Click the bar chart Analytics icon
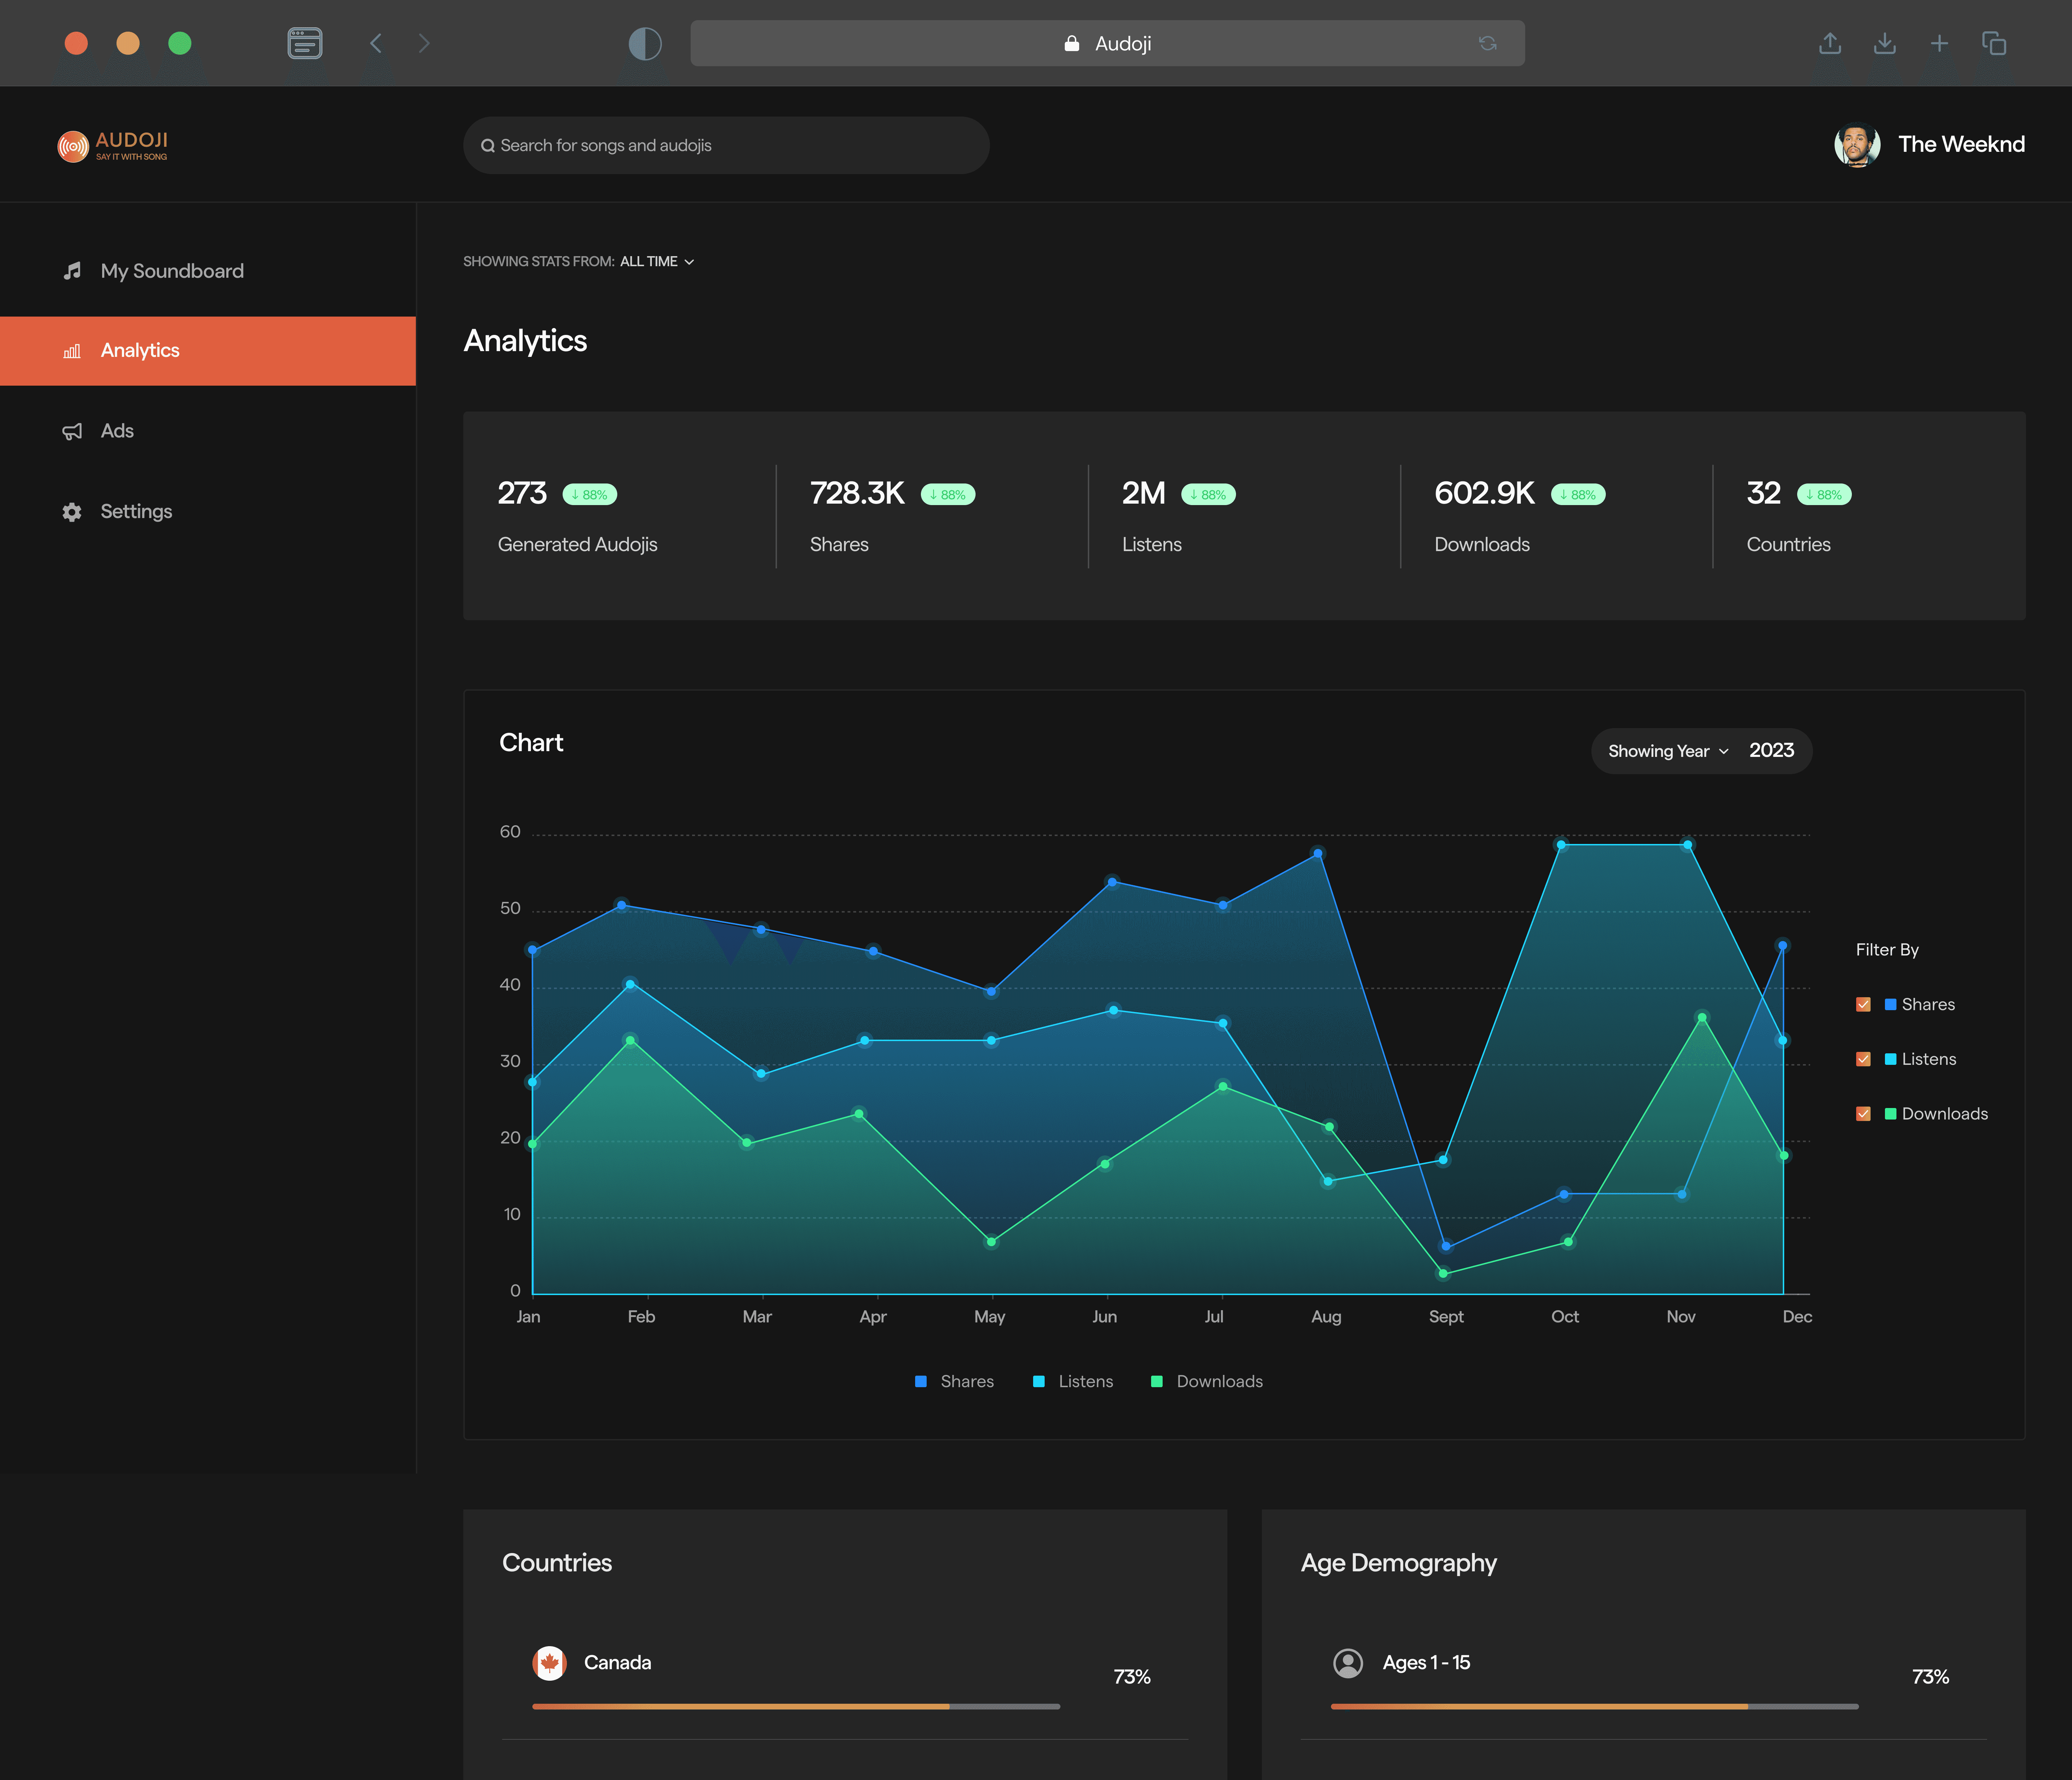Viewport: 2072px width, 1780px height. tap(72, 351)
